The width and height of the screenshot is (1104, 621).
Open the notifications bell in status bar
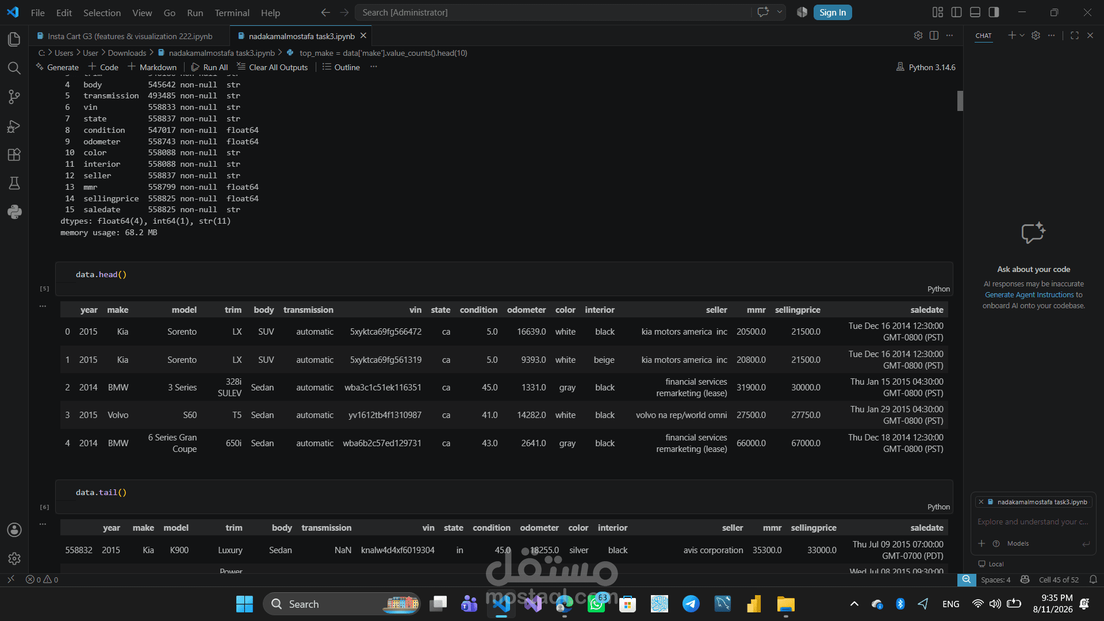tap(1093, 580)
